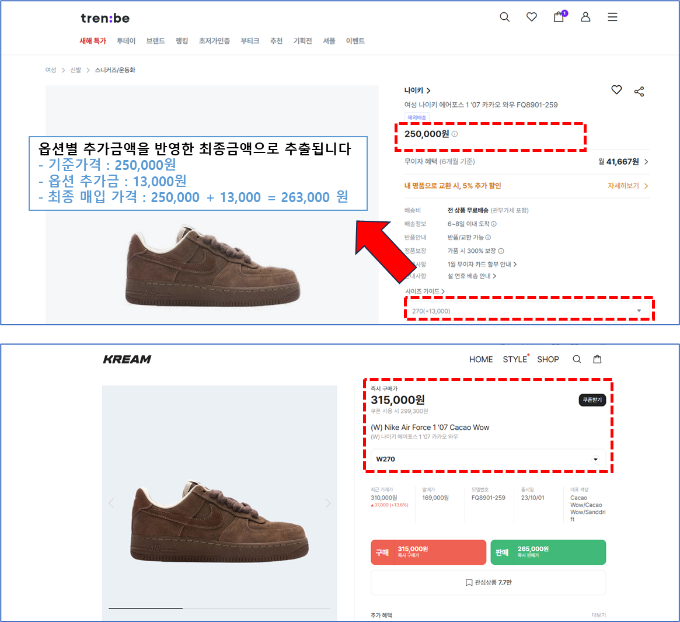Viewport: 680px width, 622px height.
Task: Open the 270(+13,000) size dropdown
Action: 527,311
